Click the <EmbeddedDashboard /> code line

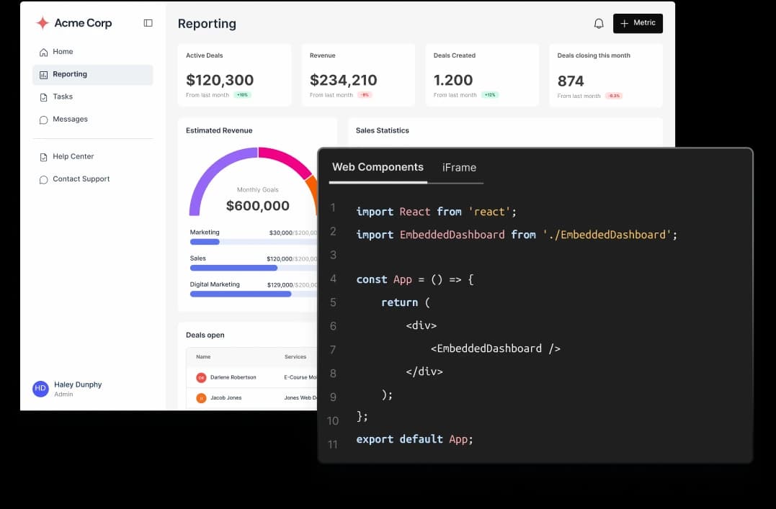[x=496, y=348]
